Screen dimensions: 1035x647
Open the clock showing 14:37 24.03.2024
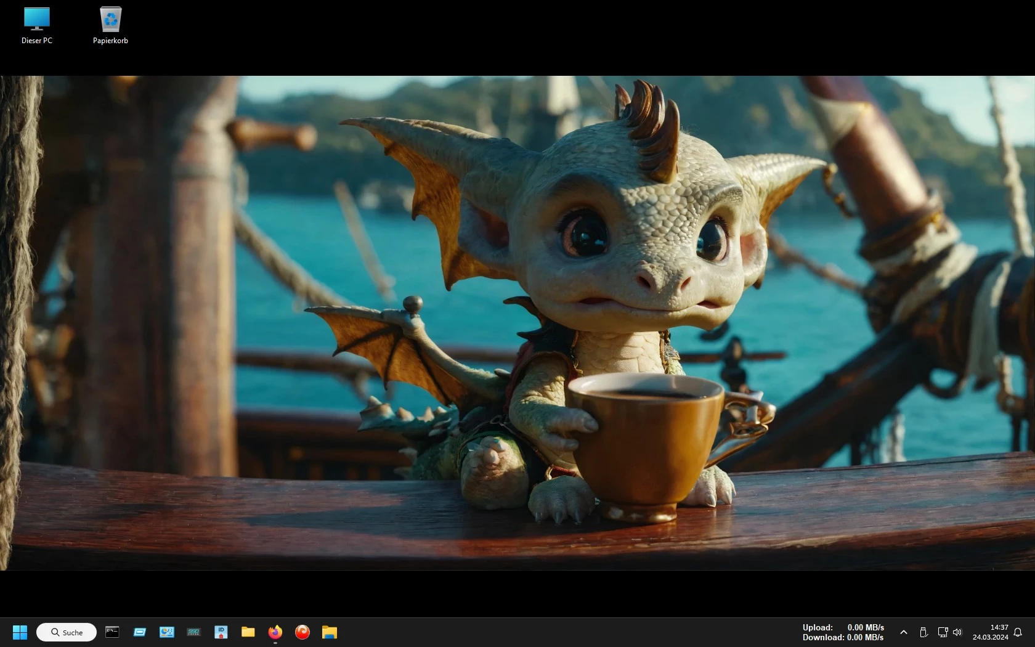coord(991,632)
